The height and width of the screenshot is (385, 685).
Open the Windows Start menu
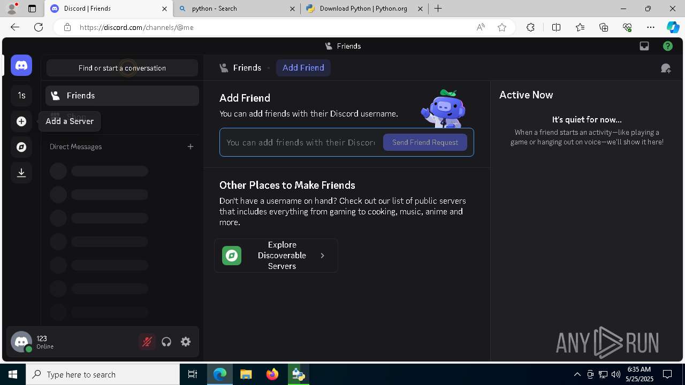click(x=13, y=374)
